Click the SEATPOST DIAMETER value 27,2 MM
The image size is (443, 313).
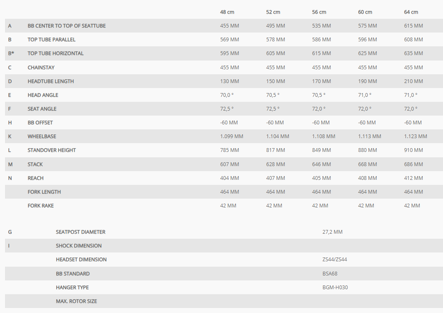[332, 232]
